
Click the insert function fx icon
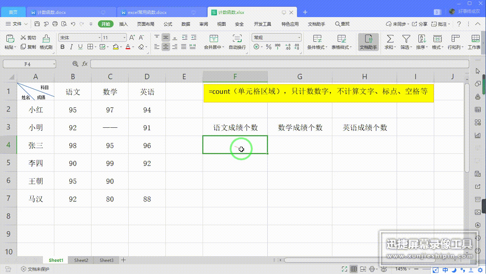tap(85, 64)
